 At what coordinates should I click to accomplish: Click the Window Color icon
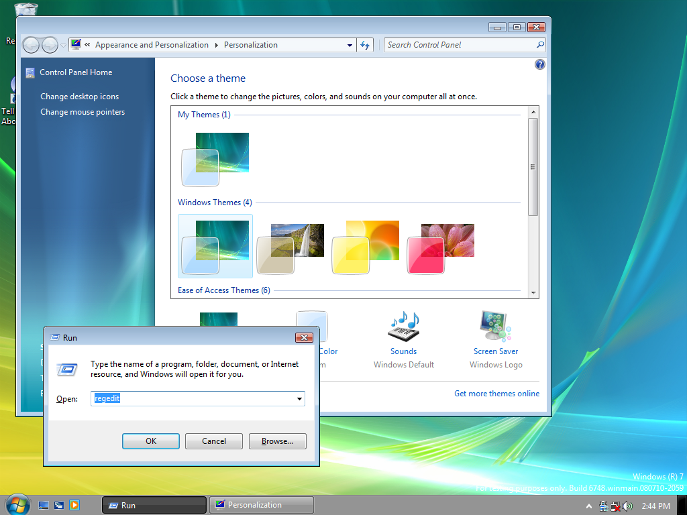(x=311, y=319)
